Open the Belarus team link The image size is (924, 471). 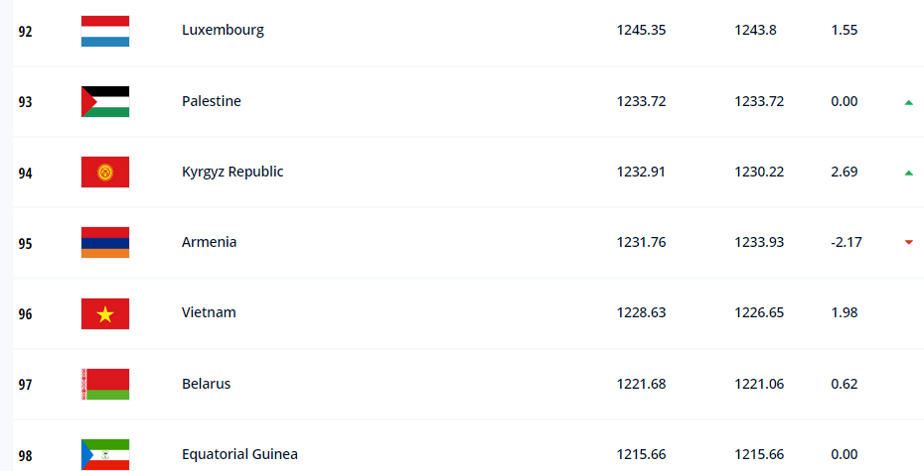206,384
